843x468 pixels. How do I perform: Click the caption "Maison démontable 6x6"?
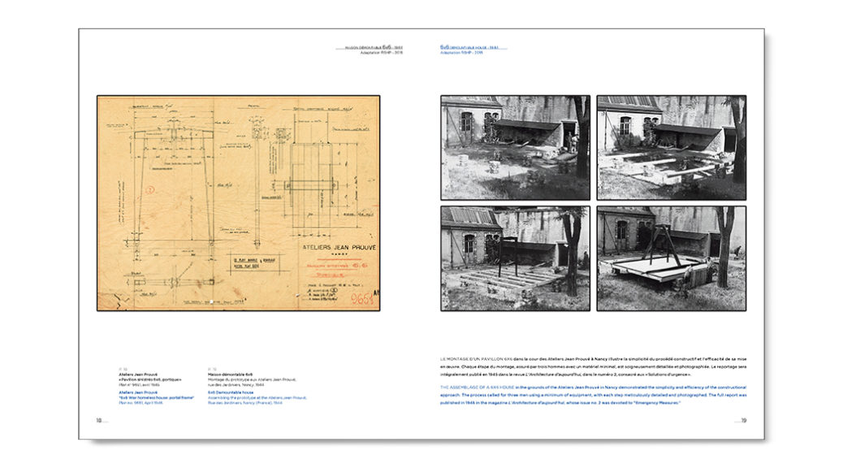coord(230,375)
